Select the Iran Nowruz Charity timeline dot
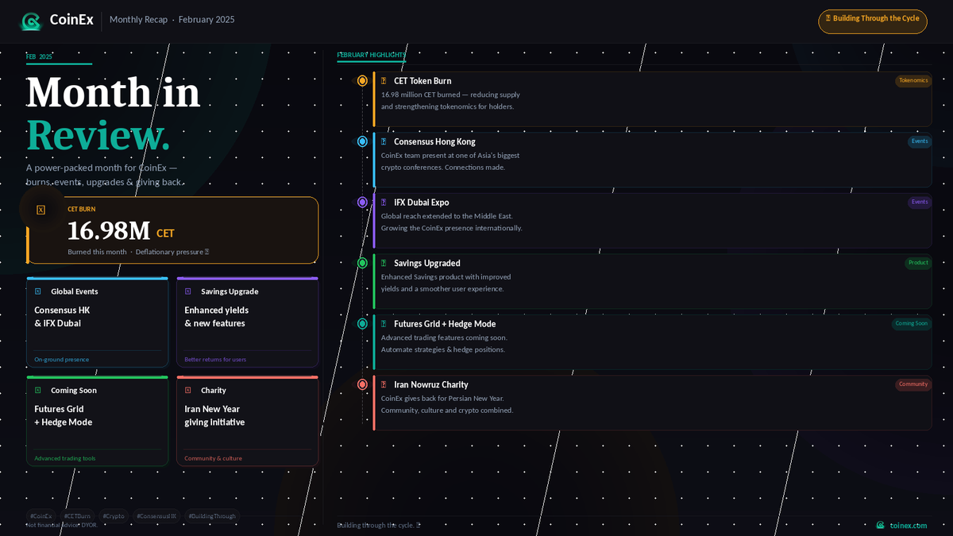The height and width of the screenshot is (536, 953). tap(362, 384)
